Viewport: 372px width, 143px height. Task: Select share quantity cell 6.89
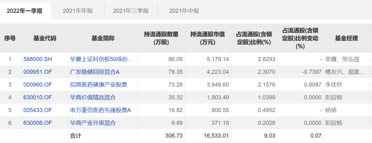pos(177,123)
